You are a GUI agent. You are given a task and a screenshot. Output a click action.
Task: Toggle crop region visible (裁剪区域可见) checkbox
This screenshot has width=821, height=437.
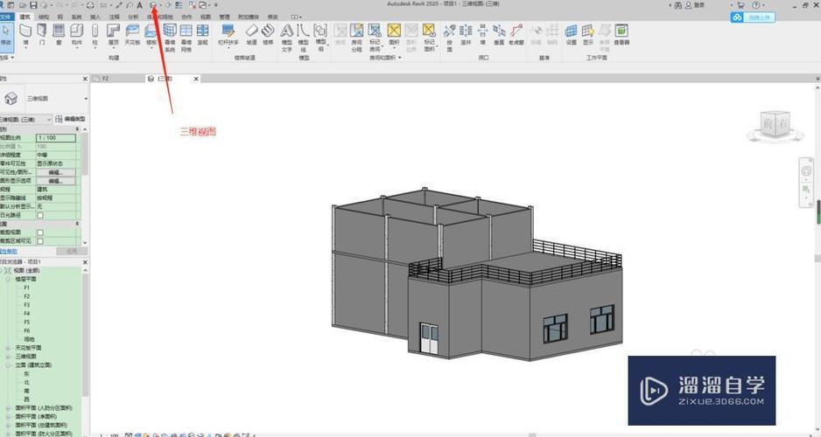pyautogui.click(x=40, y=240)
